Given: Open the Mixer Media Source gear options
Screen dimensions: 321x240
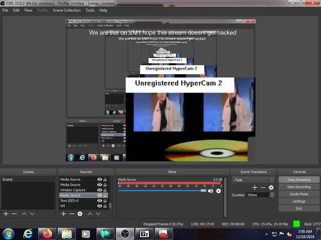Looking at the screenshot, I should coord(218,191).
